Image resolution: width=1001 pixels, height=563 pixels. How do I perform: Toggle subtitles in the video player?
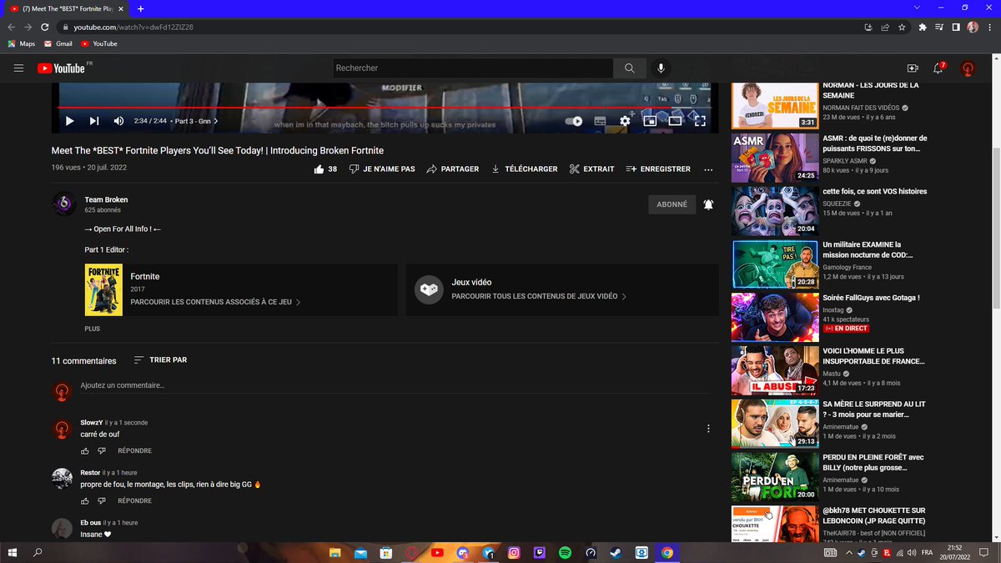599,121
